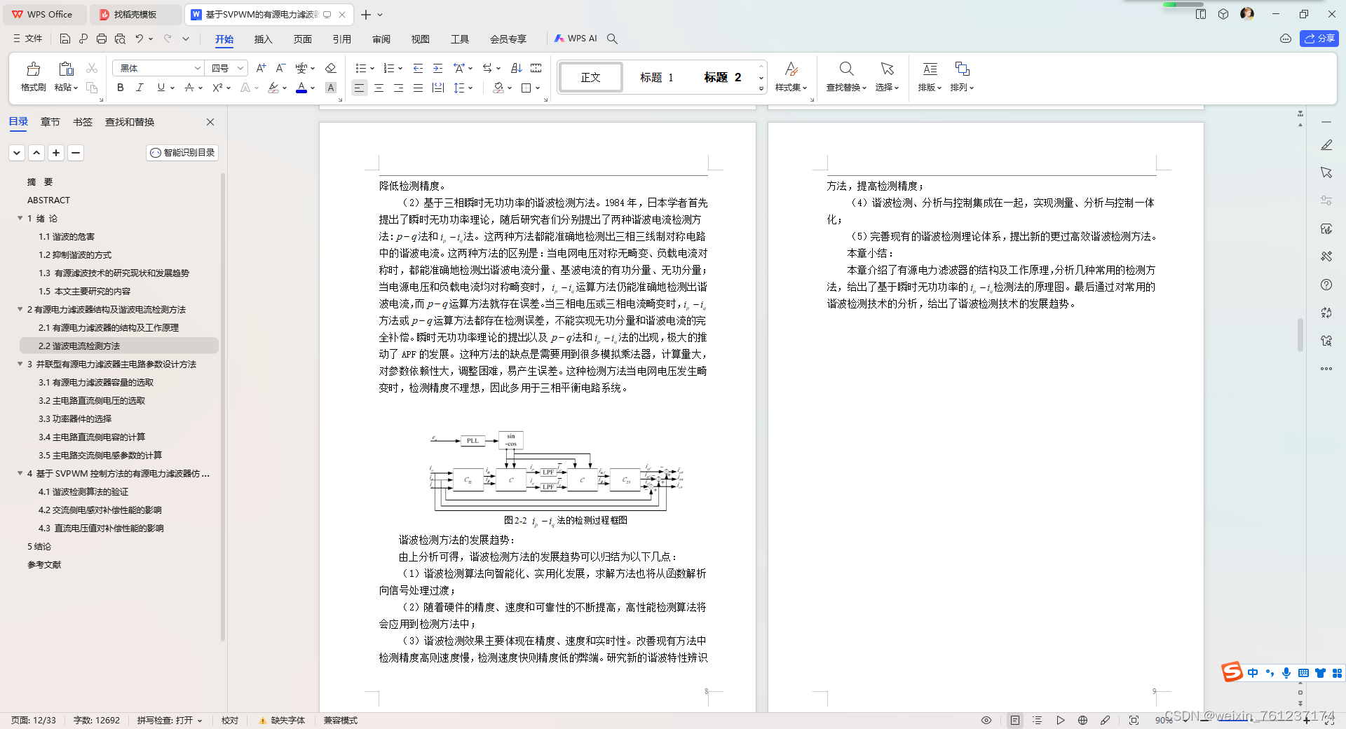Click the sort A-Z icon
Image resolution: width=1346 pixels, height=729 pixels.
coord(517,68)
